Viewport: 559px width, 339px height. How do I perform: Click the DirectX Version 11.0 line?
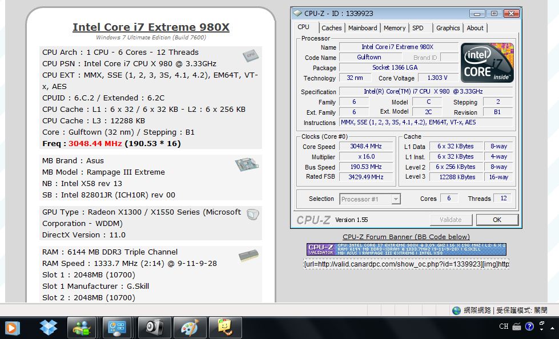(84, 235)
